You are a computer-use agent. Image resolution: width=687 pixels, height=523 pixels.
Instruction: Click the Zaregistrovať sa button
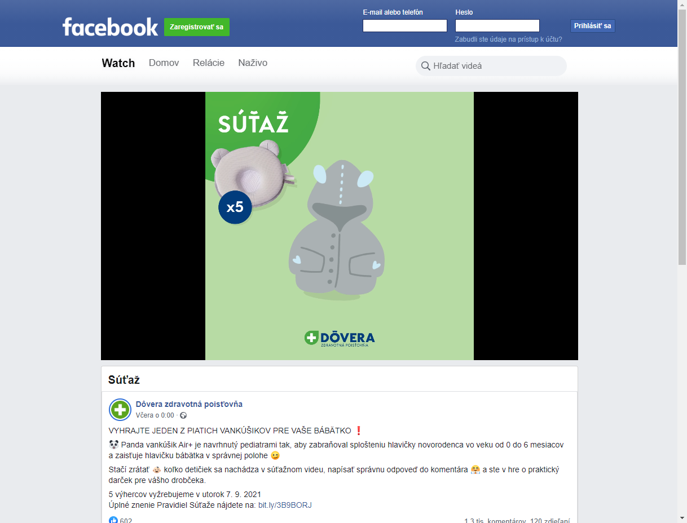pos(197,27)
